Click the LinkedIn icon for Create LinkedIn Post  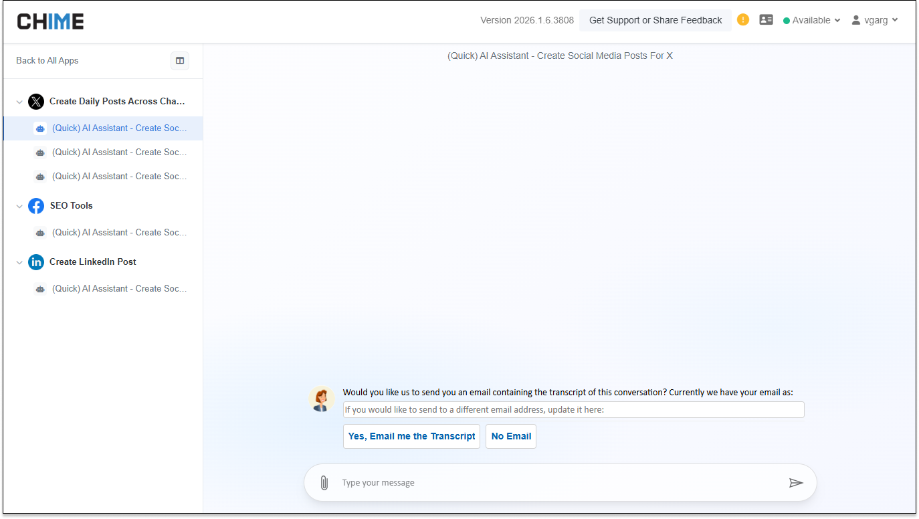[x=36, y=262]
